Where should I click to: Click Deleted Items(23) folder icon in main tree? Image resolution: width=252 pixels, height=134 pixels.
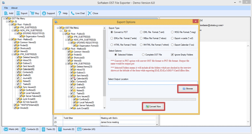point(21,57)
